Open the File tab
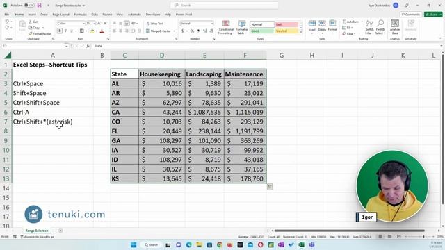This screenshot has width=445, height=250. tap(7, 14)
